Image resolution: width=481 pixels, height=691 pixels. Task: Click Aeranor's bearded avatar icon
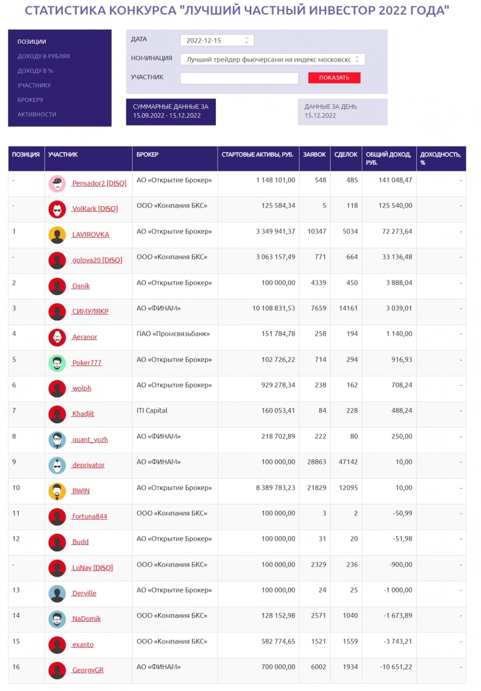57,337
